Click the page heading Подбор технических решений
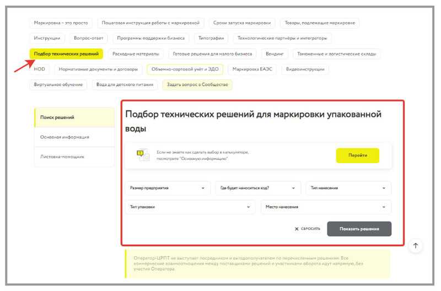This screenshot has width=441, height=291. [x=253, y=121]
